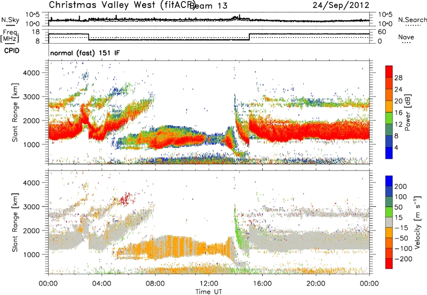Click the 'Power [dB]' color bar label

408,112
